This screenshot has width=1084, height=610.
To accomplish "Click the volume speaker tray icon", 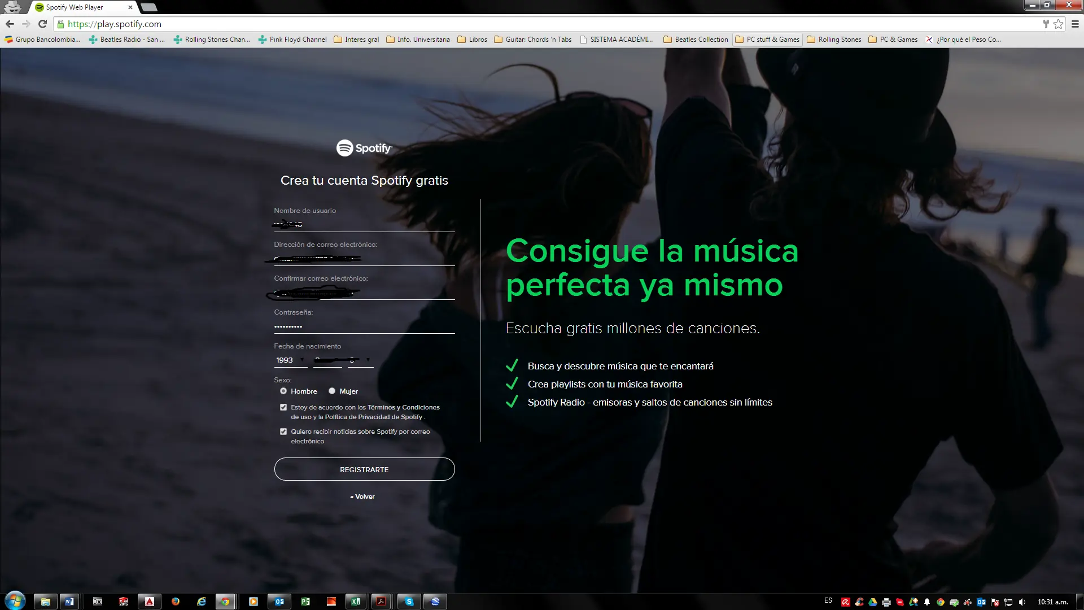I will click(1022, 602).
